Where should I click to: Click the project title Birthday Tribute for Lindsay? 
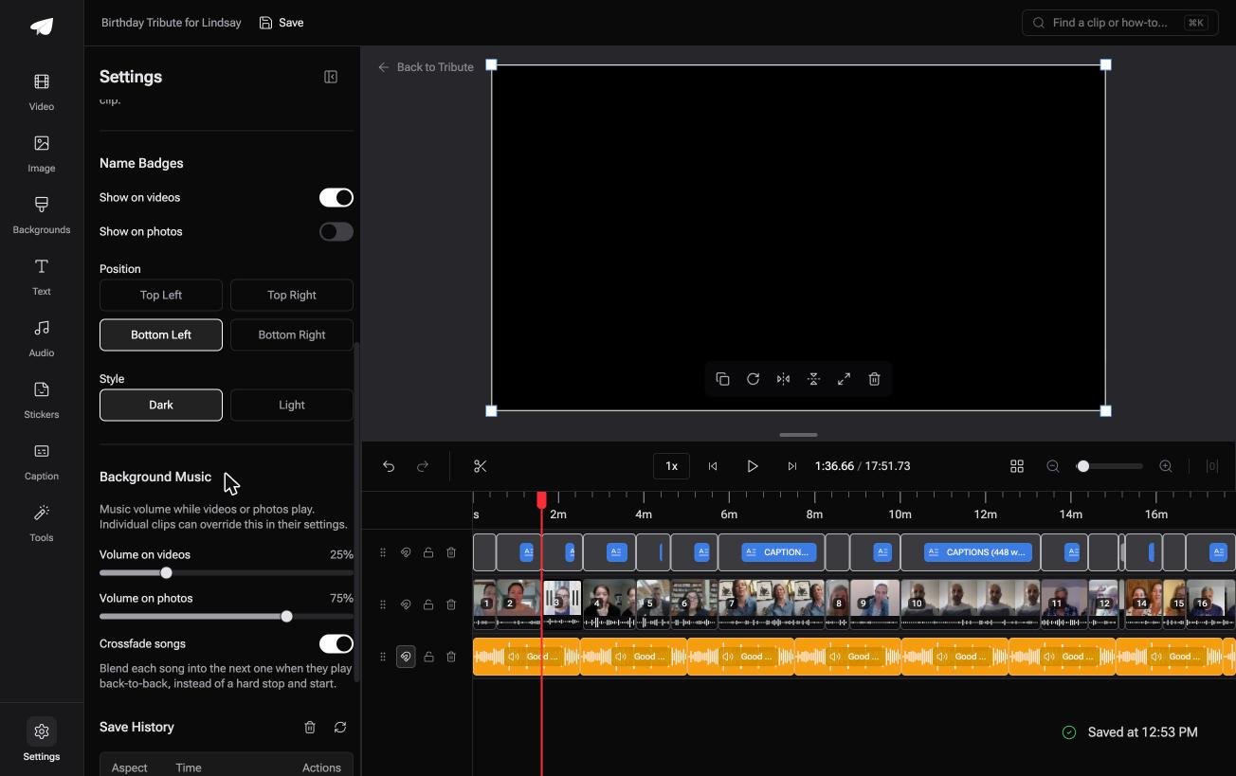pos(172,23)
